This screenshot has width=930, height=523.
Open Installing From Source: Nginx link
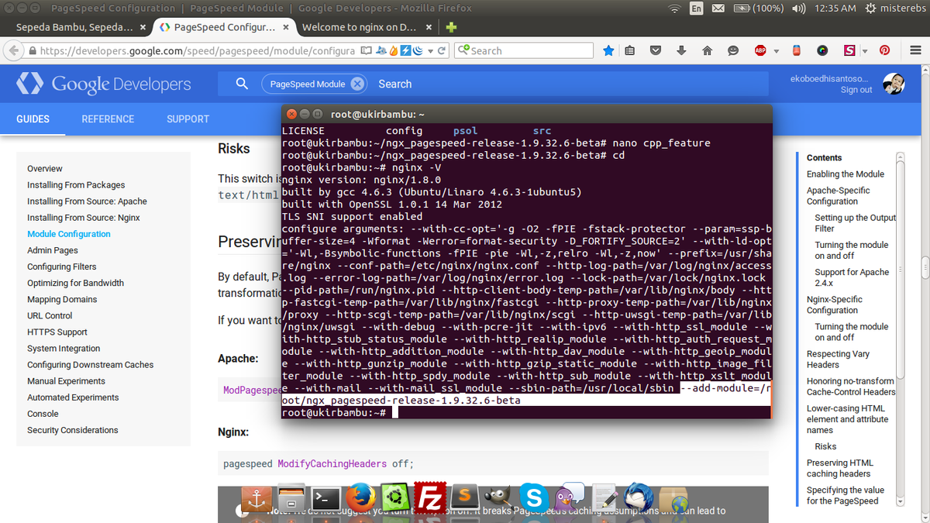84,218
